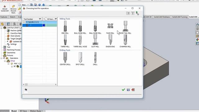Click the appearance color wheel icon
This screenshot has width=199, height=112.
point(197,40)
